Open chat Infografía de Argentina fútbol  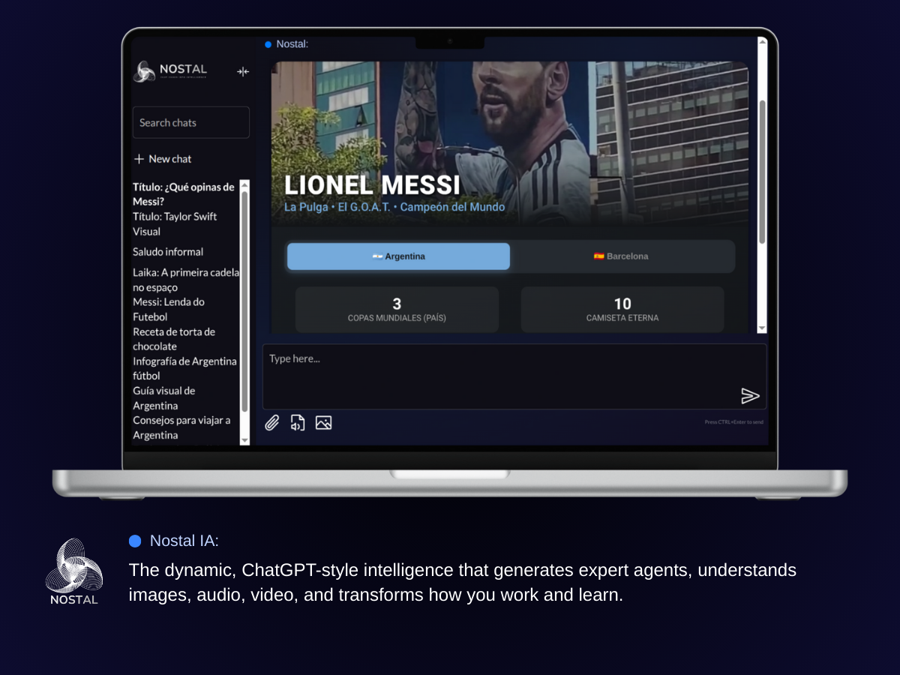tap(184, 368)
